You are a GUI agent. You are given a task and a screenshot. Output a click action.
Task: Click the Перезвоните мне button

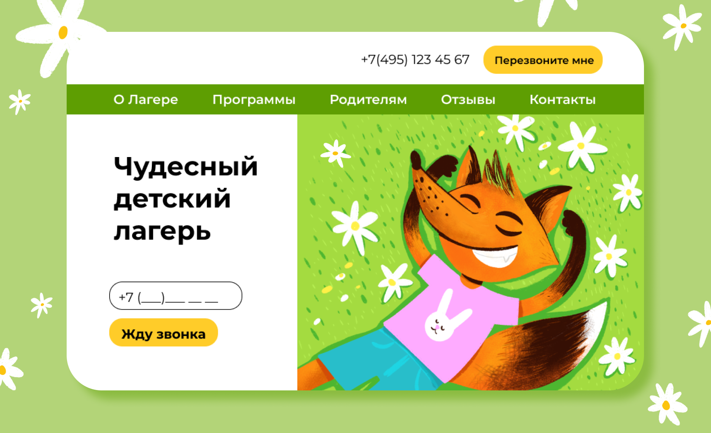pos(543,60)
